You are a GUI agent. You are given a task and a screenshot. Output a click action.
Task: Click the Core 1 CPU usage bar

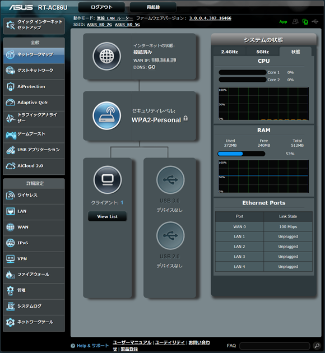tap(243, 72)
